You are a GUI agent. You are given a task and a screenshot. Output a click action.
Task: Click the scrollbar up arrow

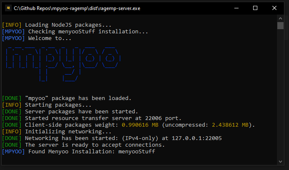point(281,18)
